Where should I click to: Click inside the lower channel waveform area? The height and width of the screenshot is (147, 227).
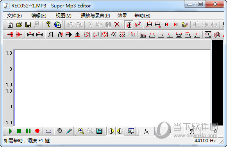click(x=113, y=107)
